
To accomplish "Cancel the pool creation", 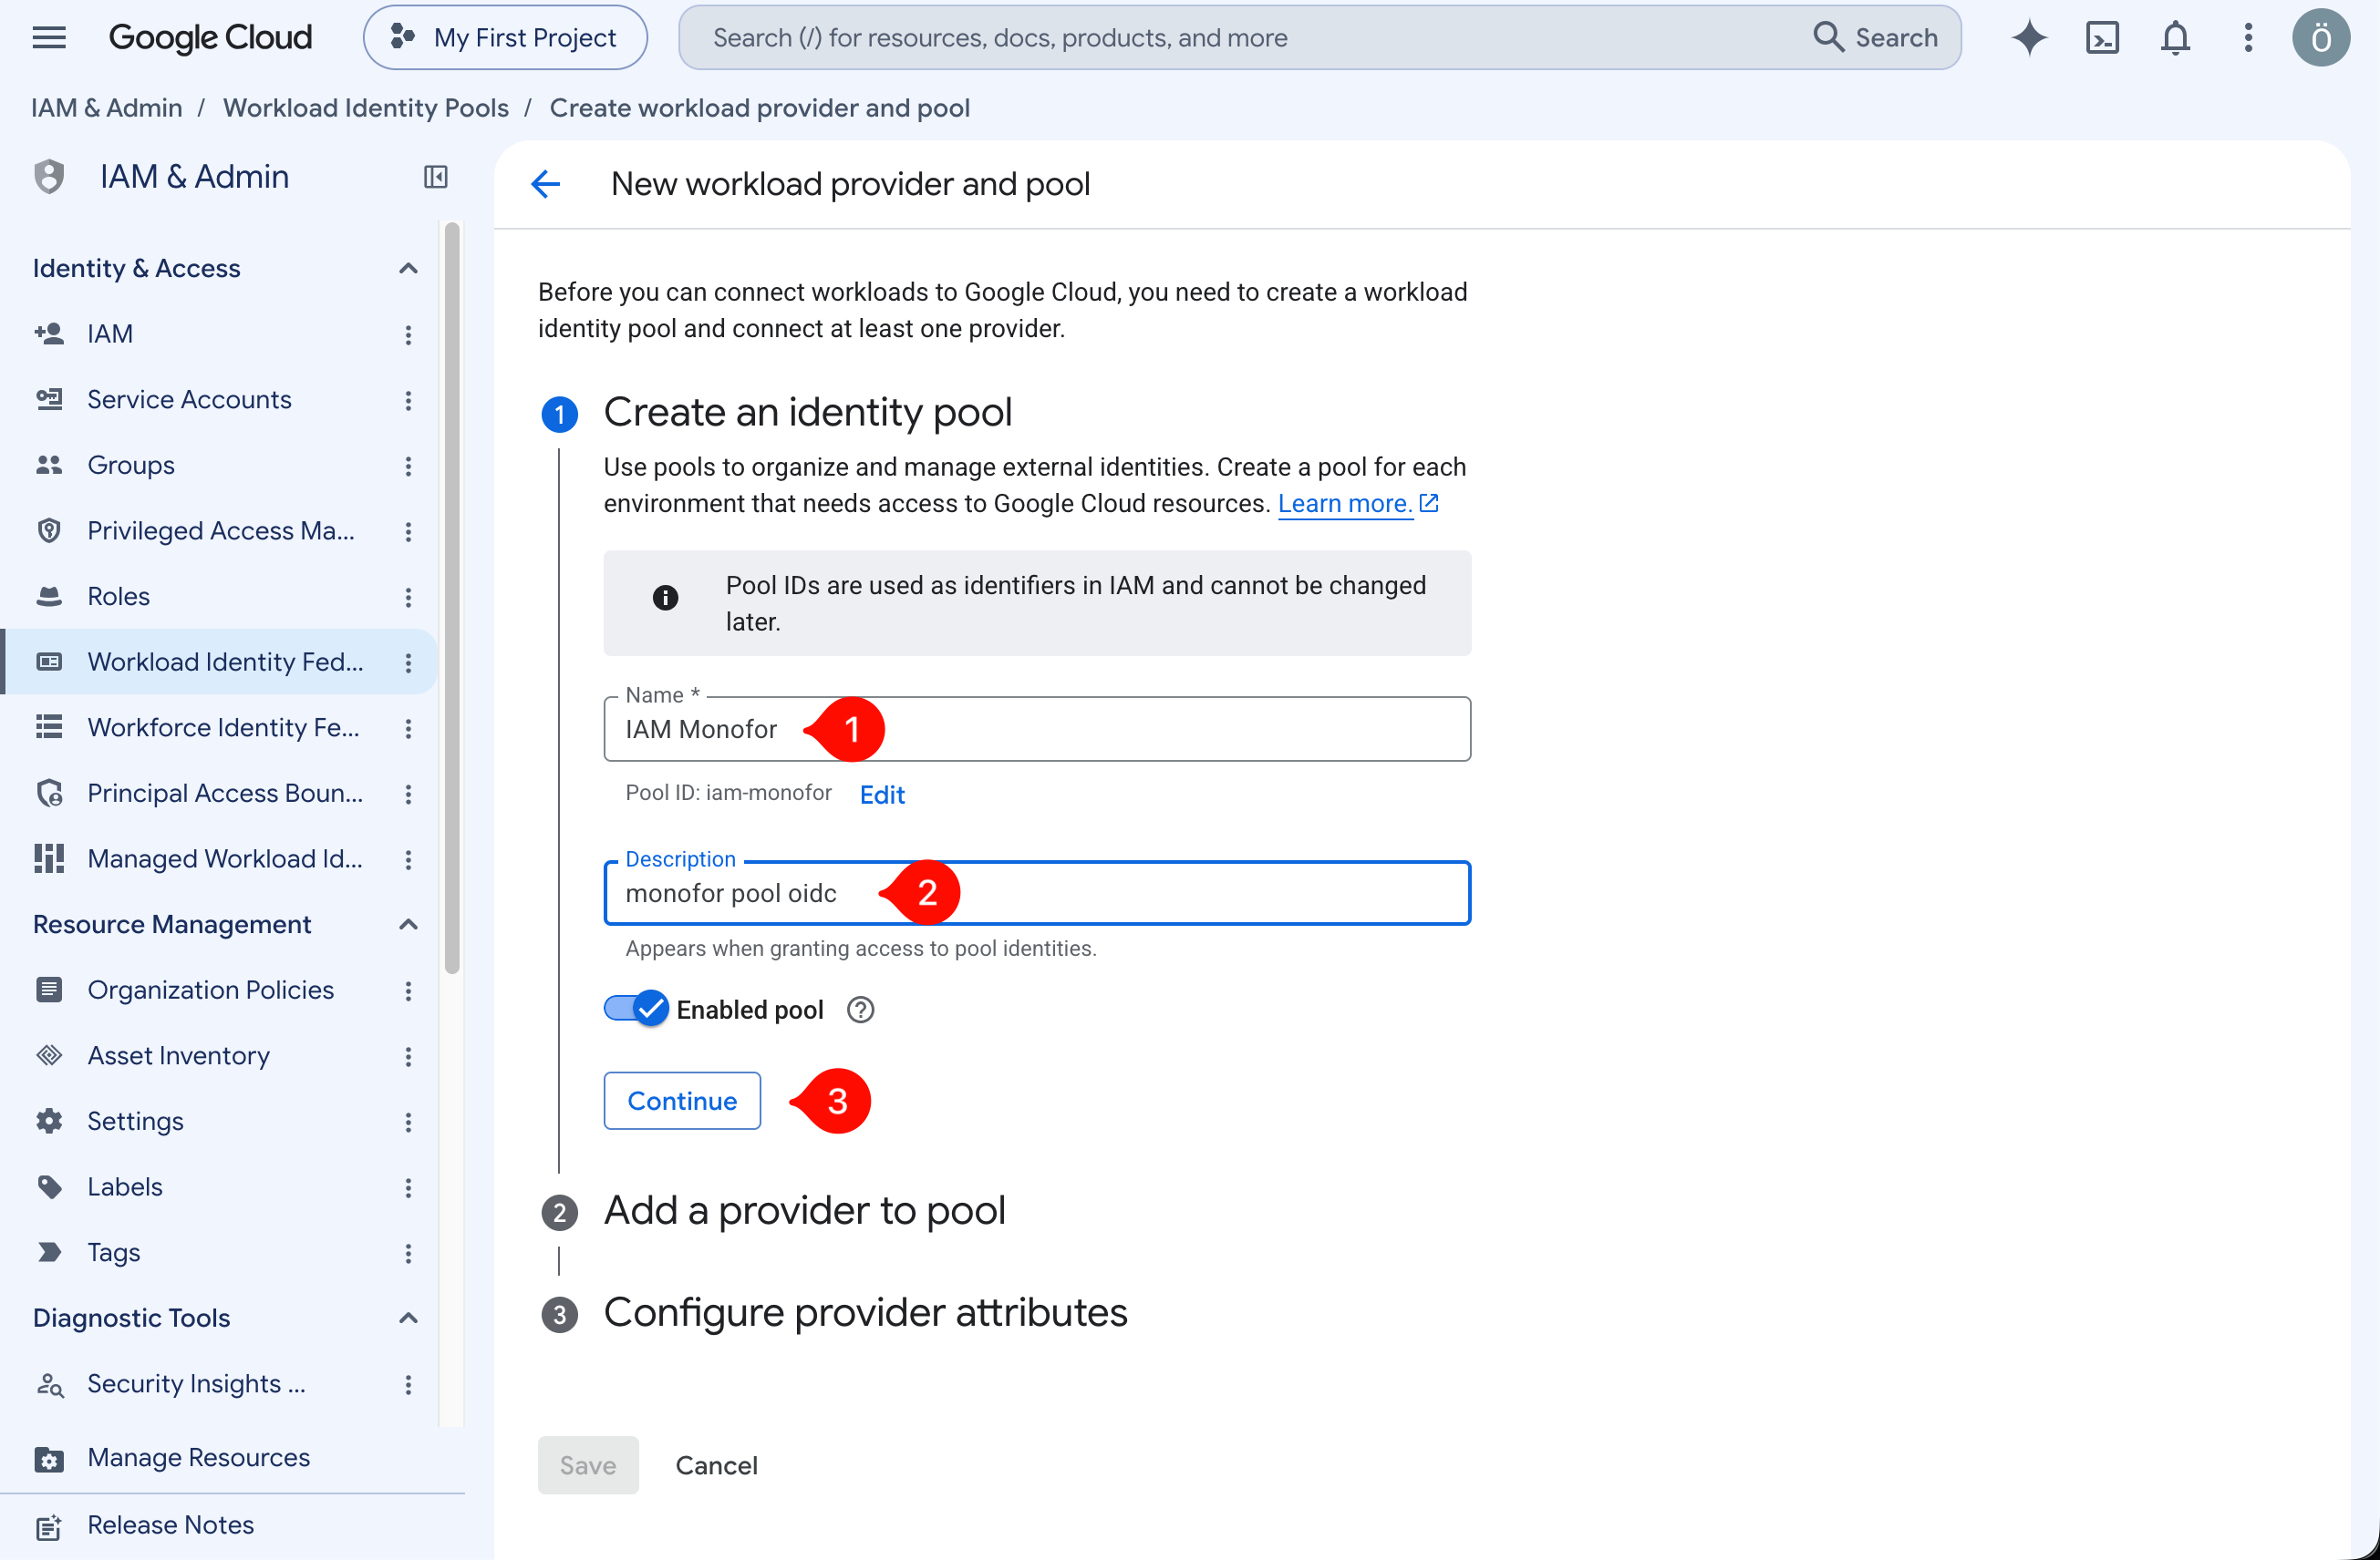I will click(x=717, y=1466).
